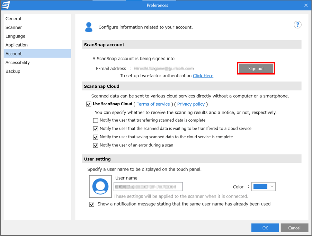312x236 pixels.
Task: Click 'Configure information related to your account.' text
Action: pyautogui.click(x=146, y=27)
